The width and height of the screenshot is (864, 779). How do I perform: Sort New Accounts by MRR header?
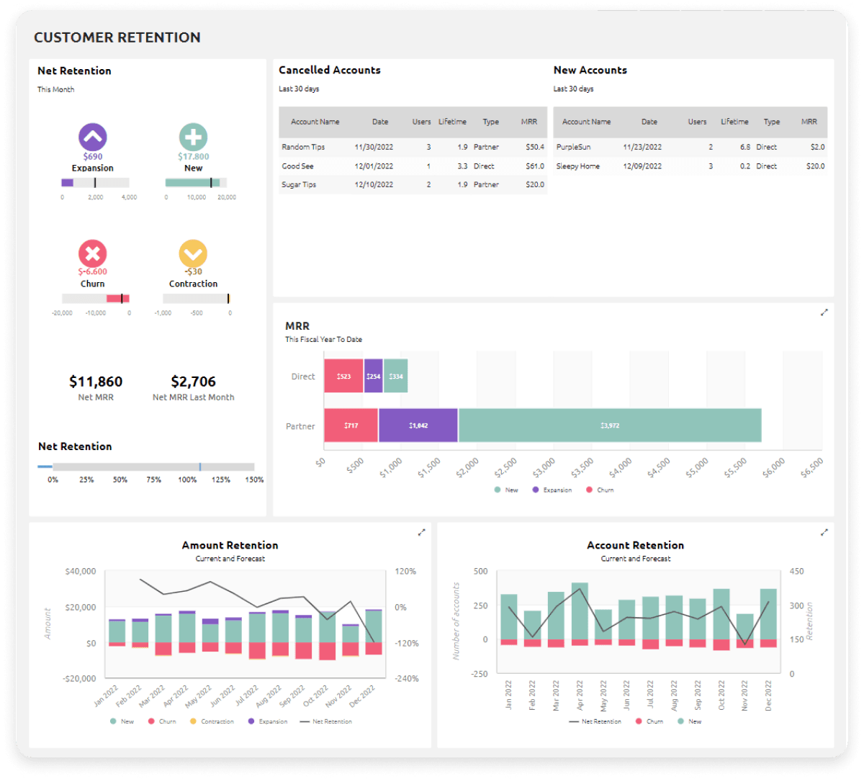(809, 122)
